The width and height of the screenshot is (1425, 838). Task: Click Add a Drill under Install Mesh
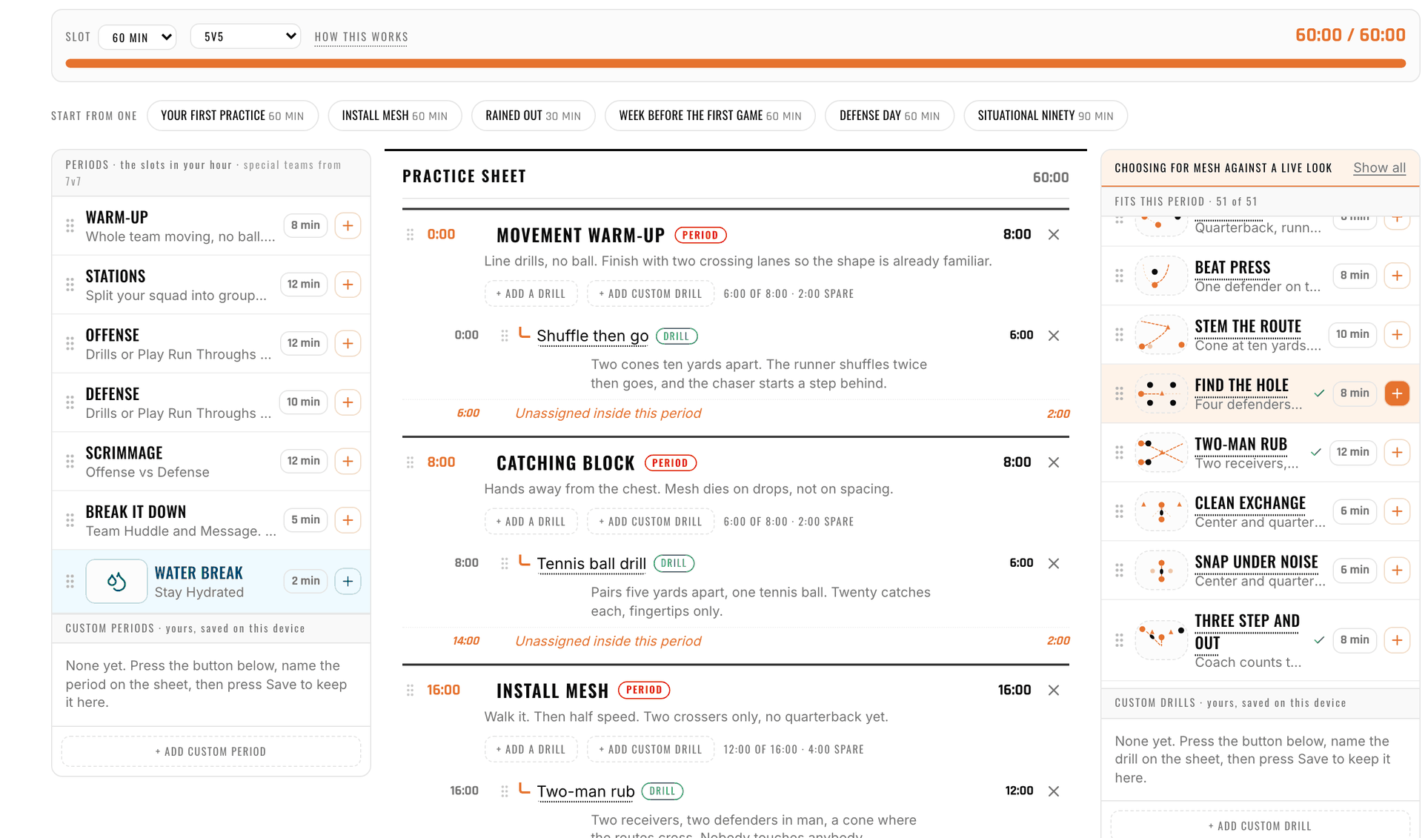(531, 750)
